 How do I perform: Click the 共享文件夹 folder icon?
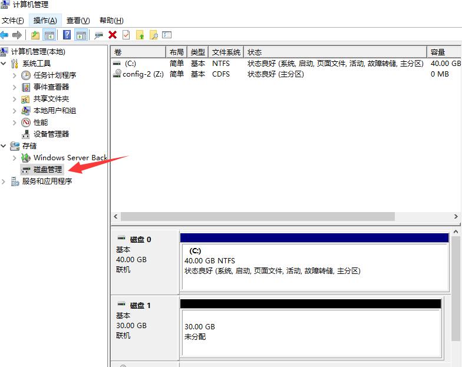pos(25,99)
